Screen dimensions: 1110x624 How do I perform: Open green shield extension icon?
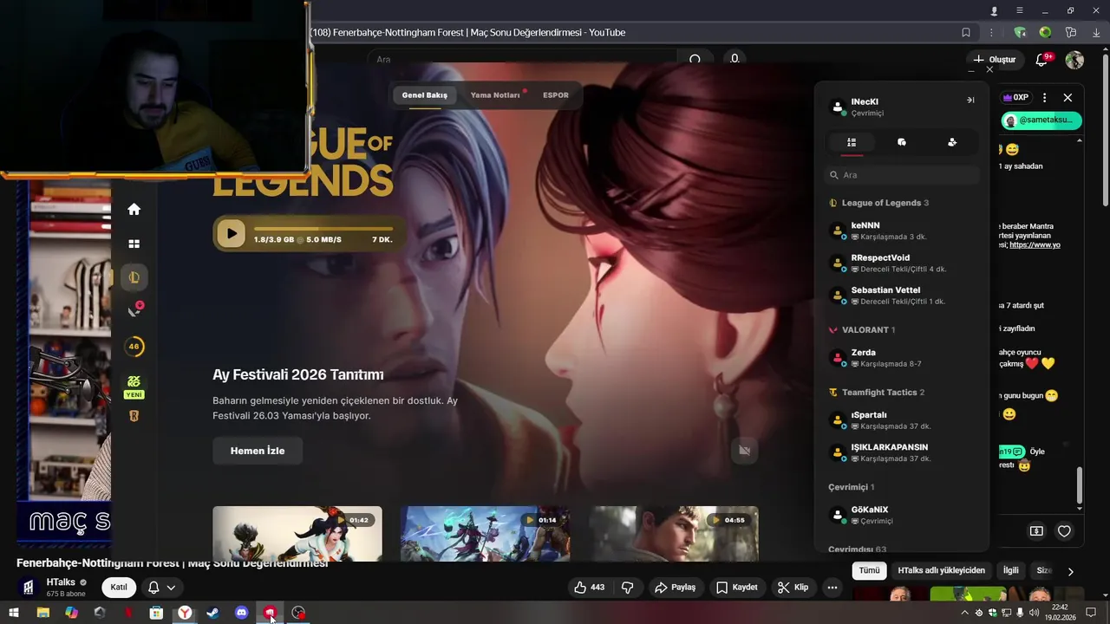[x=1020, y=32]
